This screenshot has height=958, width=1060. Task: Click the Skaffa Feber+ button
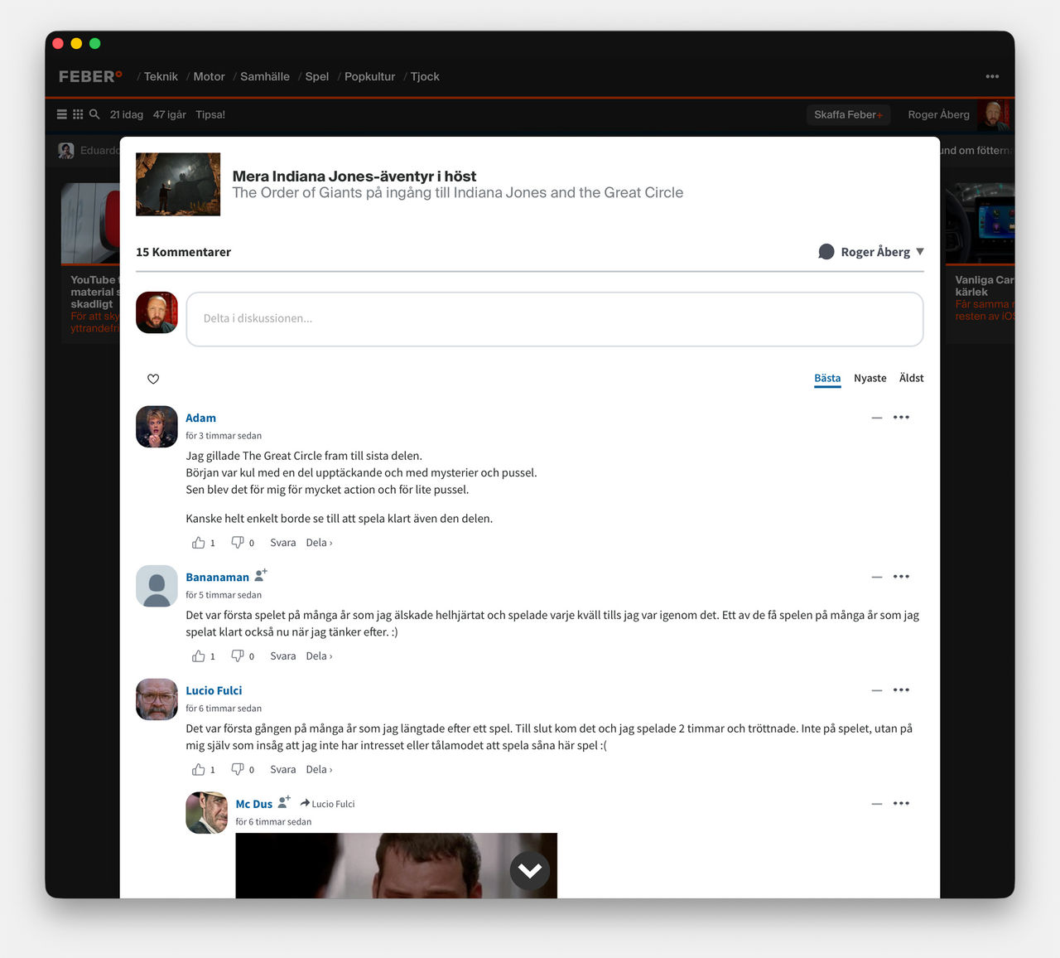click(x=848, y=114)
